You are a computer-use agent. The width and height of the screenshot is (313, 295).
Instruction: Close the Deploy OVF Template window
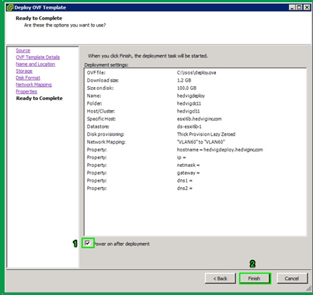tap(307, 7)
